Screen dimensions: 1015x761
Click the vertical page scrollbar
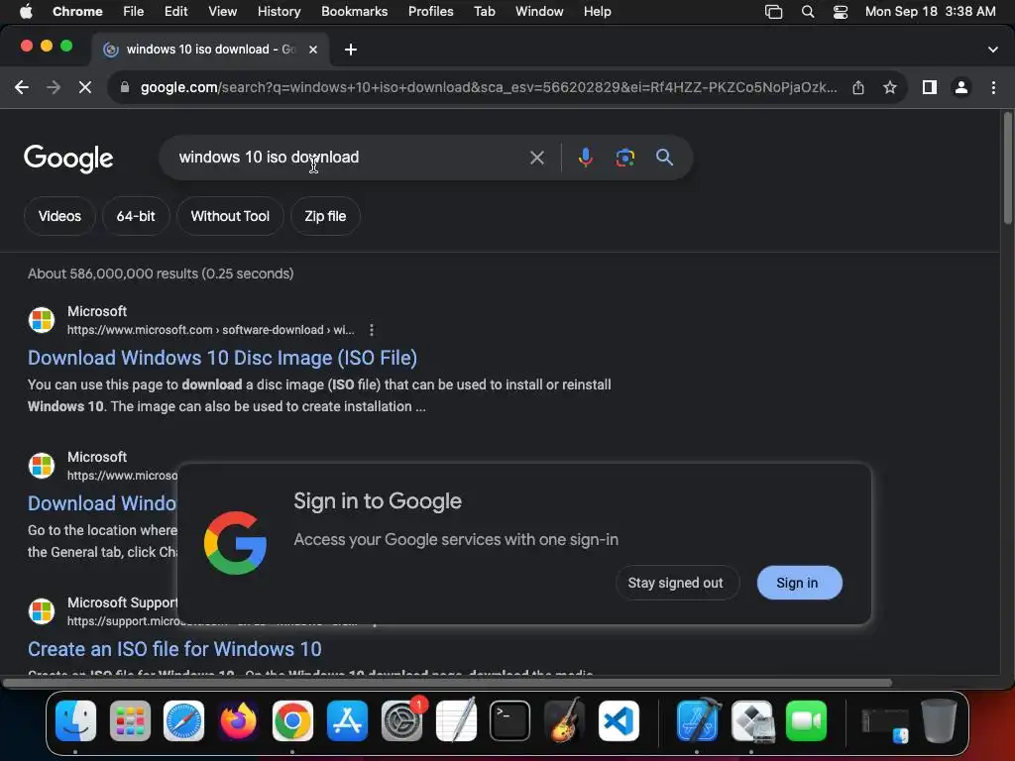(x=1007, y=168)
